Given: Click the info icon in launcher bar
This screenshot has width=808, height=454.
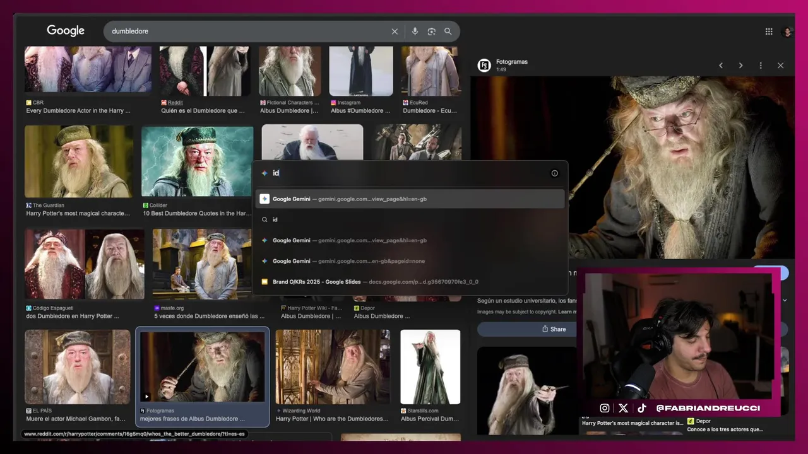Looking at the screenshot, I should [555, 173].
